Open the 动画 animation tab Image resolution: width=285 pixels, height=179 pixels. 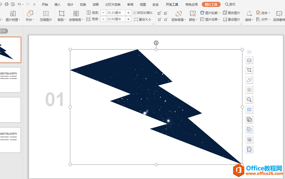pos(96,4)
